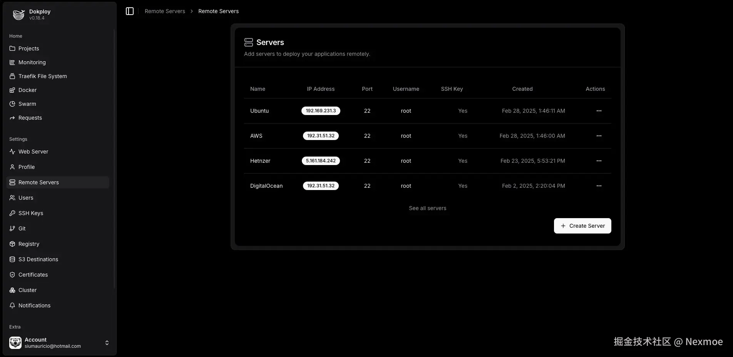Click the Port column header
Viewport: 733px width, 357px height.
pos(367,89)
